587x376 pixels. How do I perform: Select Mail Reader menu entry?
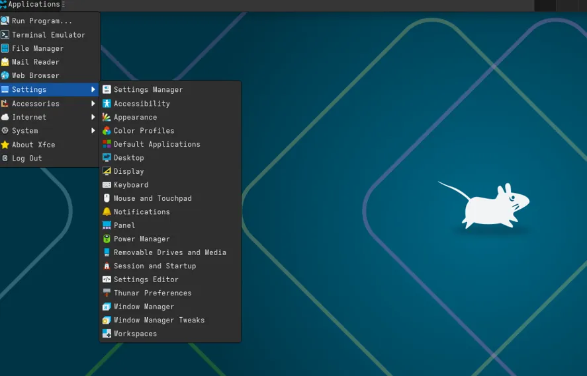click(x=50, y=62)
